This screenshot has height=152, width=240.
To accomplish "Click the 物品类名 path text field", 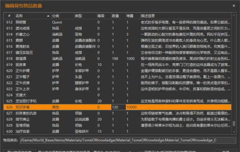I will coord(128,140).
